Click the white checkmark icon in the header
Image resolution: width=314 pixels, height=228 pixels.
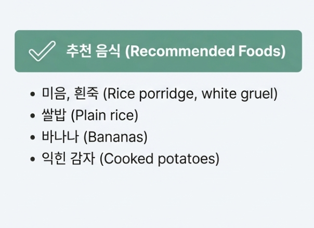42,51
